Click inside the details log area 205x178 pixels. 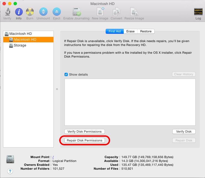click(130, 102)
